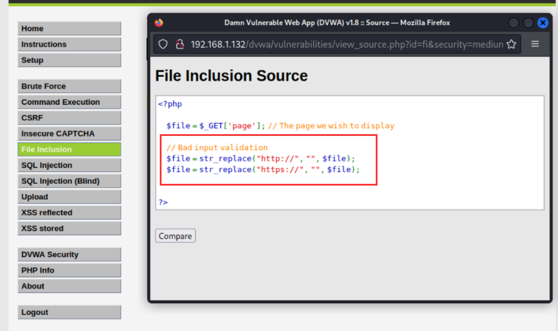Bookmark this page with the star icon

(x=511, y=44)
